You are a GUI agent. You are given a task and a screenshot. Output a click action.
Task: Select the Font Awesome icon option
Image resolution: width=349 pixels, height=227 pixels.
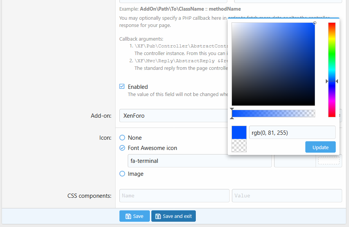pyautogui.click(x=122, y=148)
